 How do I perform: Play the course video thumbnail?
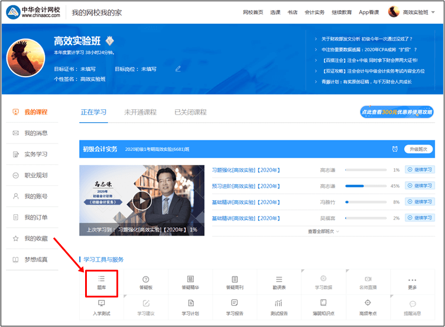point(142,200)
